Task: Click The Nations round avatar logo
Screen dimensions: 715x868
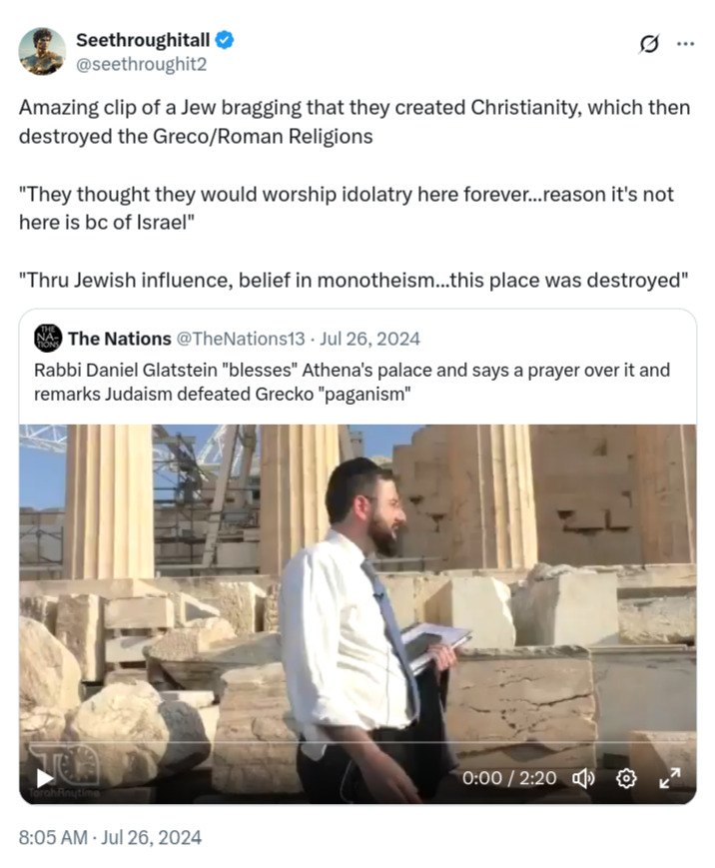Action: pyautogui.click(x=48, y=339)
